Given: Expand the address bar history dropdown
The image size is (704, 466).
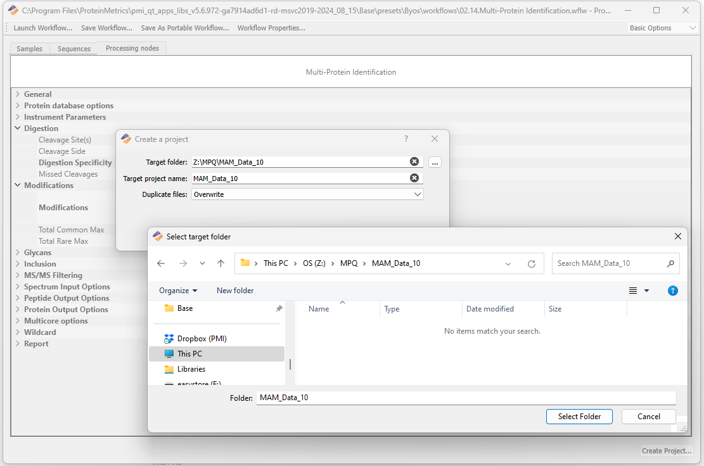Looking at the screenshot, I should (508, 264).
